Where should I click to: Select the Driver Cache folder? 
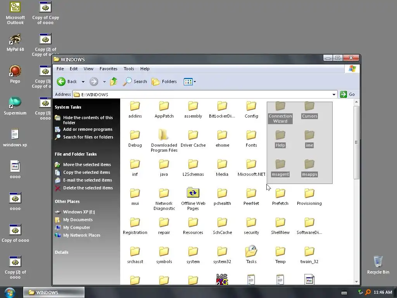[x=193, y=139]
